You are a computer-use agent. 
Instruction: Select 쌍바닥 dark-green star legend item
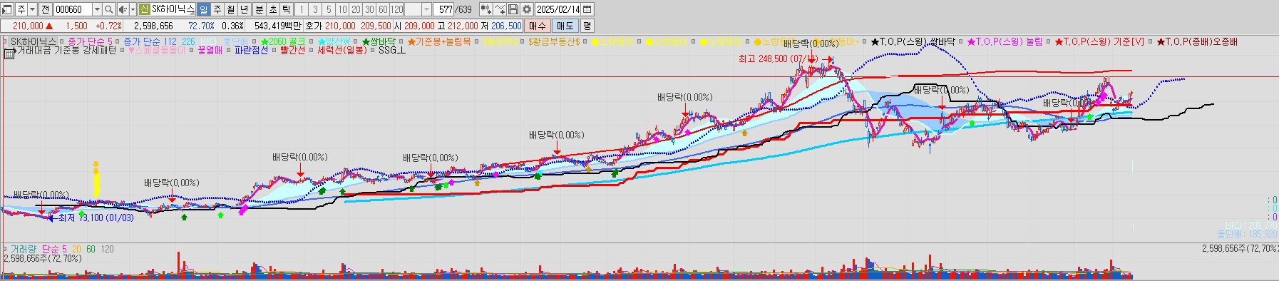[x=379, y=42]
